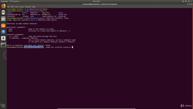The image size is (193, 109).
Task: Click 'LICENSE' in the listing
Action: tap(25, 16)
